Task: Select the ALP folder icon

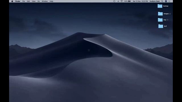Action: pos(161,26)
